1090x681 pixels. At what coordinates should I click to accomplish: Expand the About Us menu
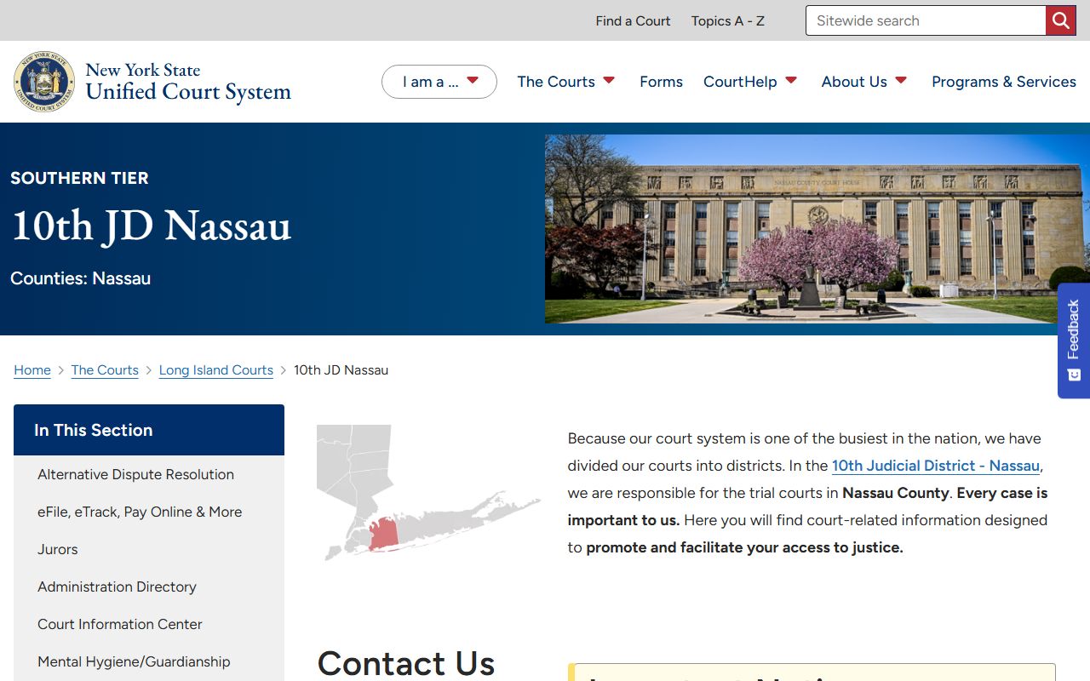click(x=864, y=82)
